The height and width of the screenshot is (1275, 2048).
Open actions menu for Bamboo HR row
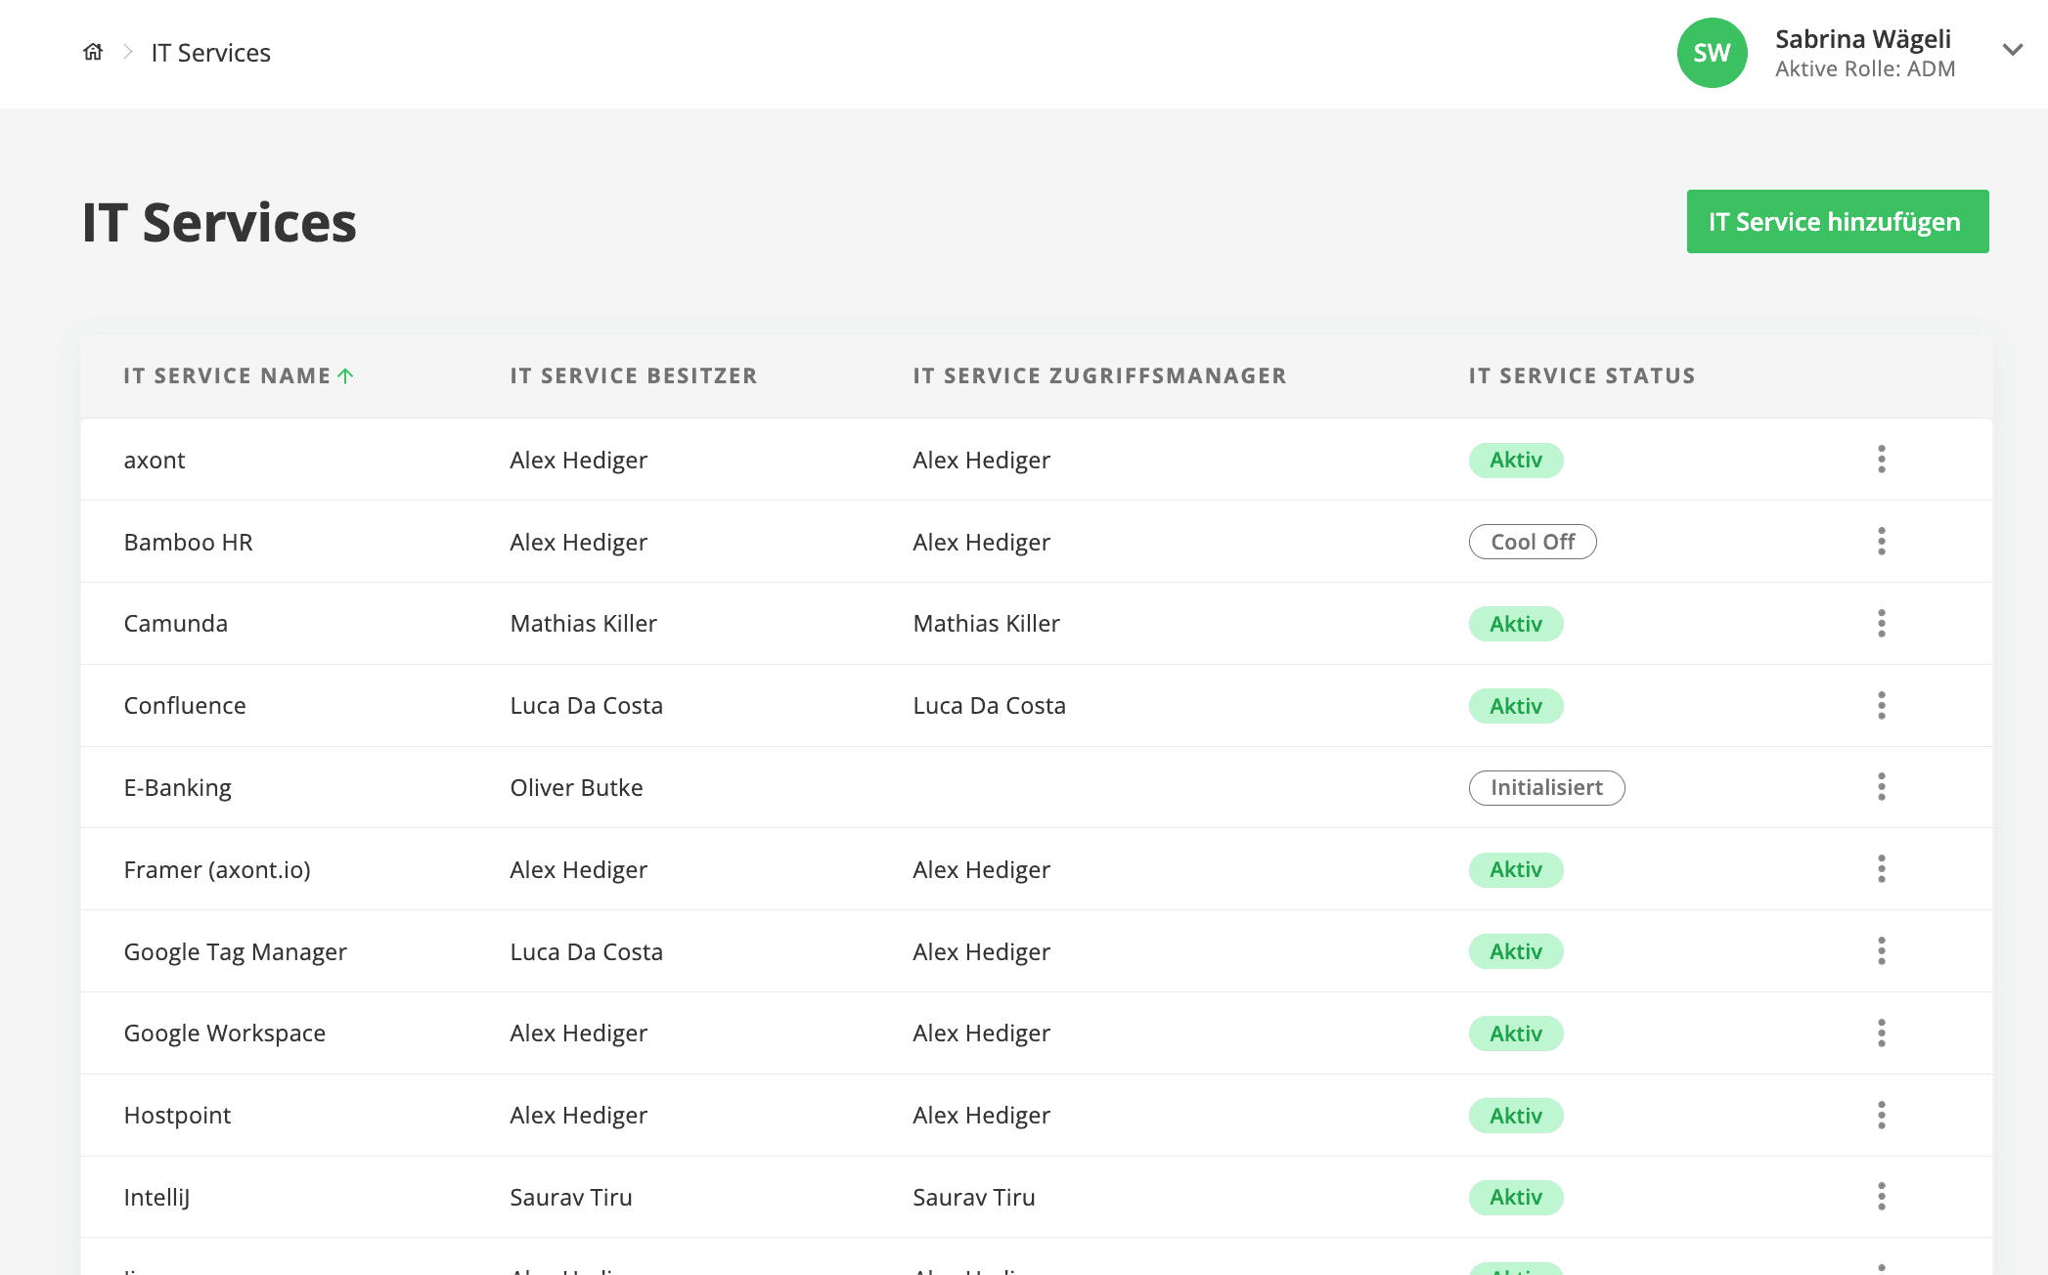[x=1881, y=542]
